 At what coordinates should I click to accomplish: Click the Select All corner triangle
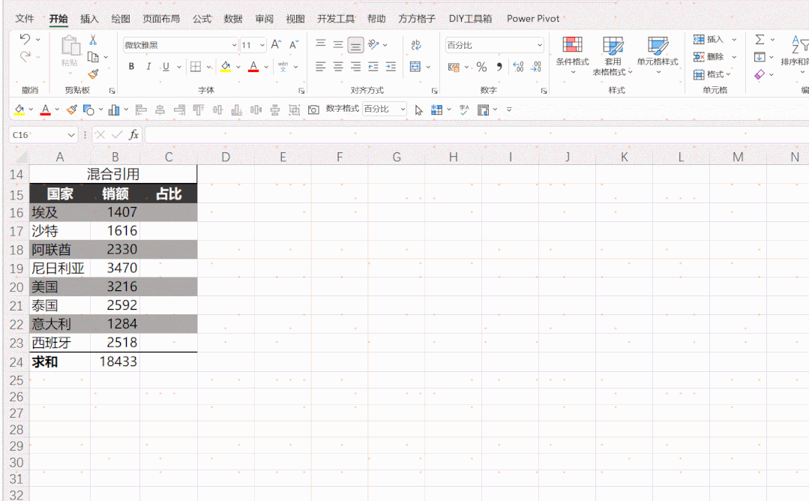tap(19, 157)
